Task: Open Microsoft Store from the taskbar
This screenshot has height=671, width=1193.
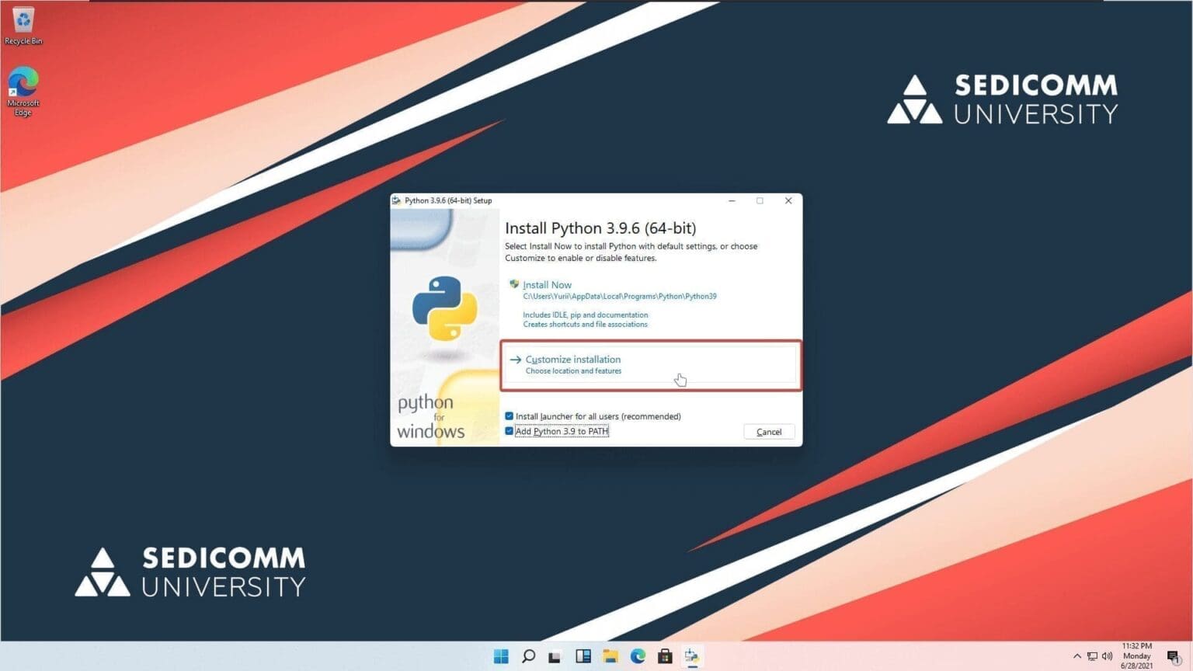Action: [666, 656]
